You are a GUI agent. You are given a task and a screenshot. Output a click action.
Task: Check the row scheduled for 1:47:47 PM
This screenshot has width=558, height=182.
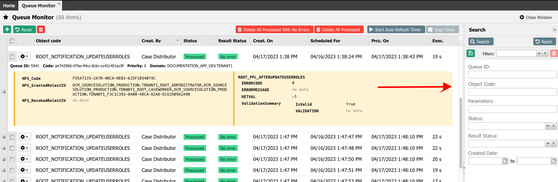[x=12, y=137]
